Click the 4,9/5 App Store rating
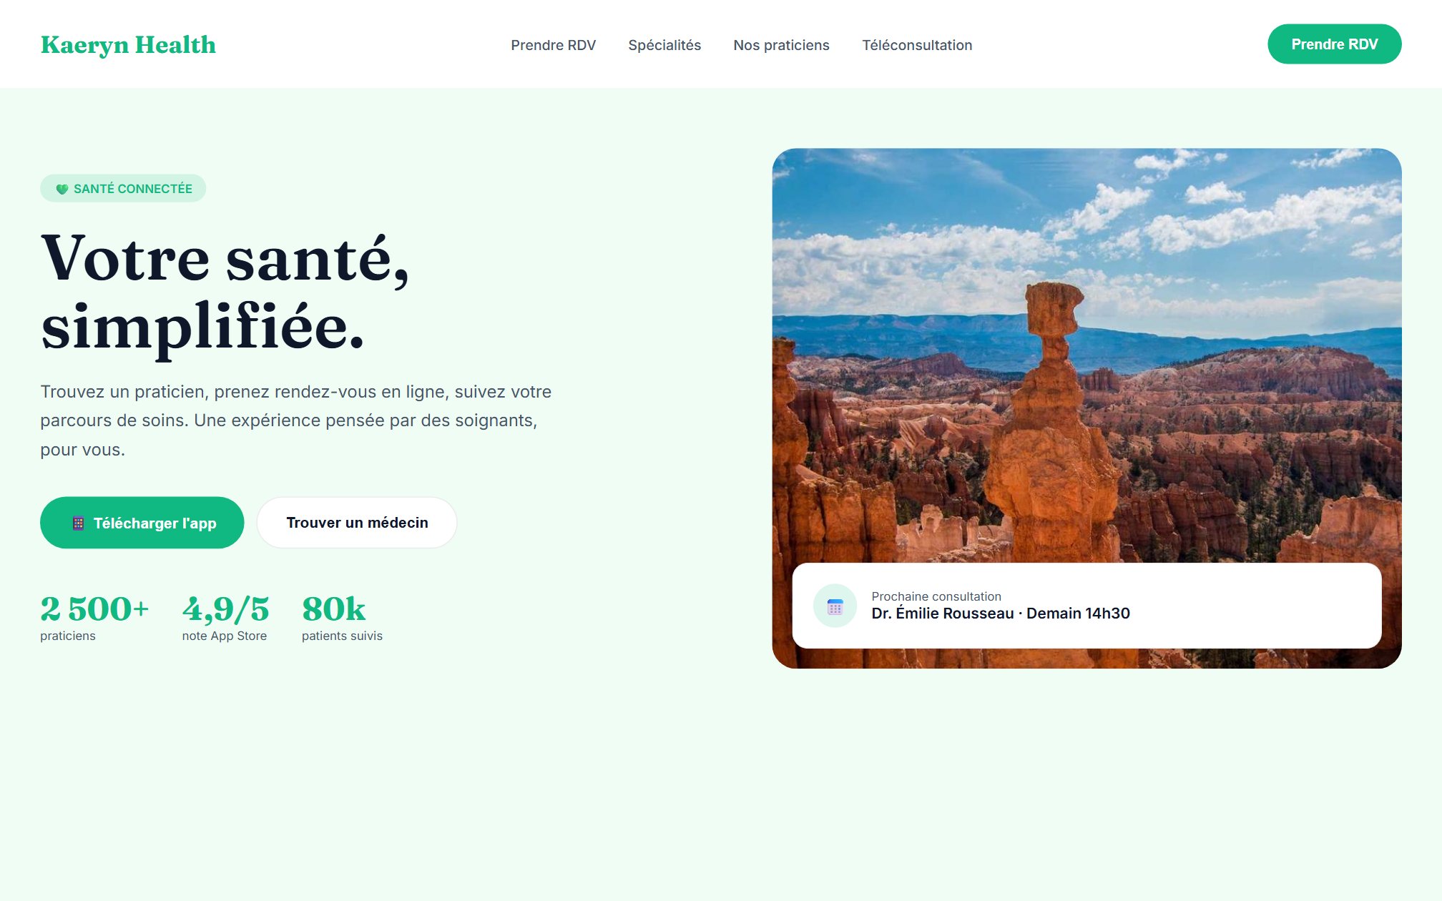 (225, 618)
